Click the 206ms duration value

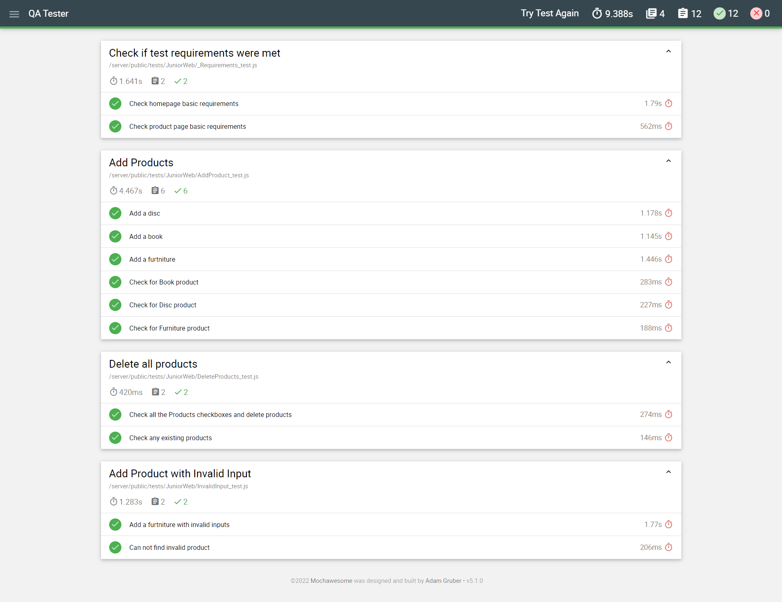pos(651,547)
